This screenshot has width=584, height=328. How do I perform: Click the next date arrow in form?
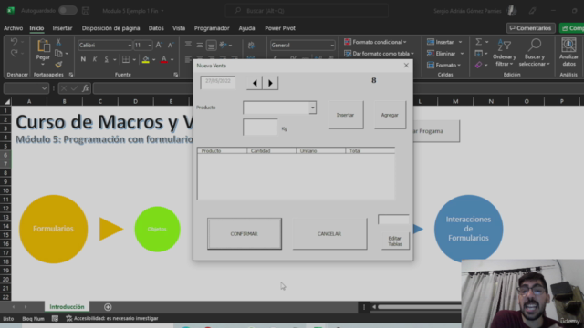point(270,83)
